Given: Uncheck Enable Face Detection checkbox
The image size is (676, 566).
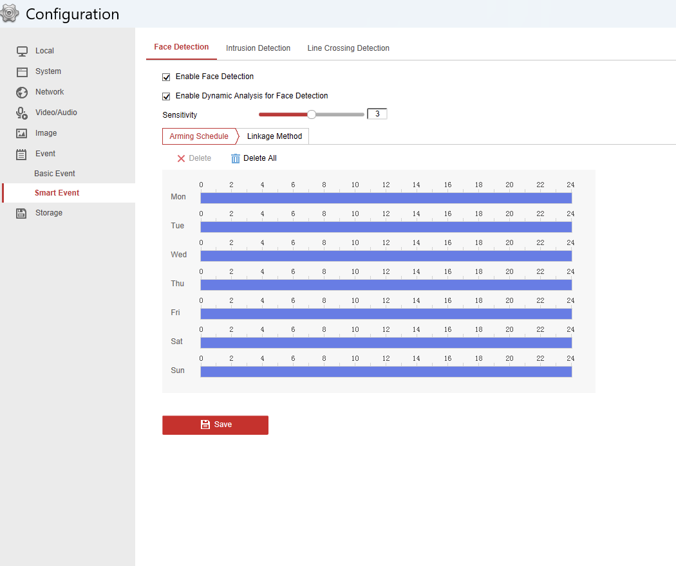Looking at the screenshot, I should (166, 77).
